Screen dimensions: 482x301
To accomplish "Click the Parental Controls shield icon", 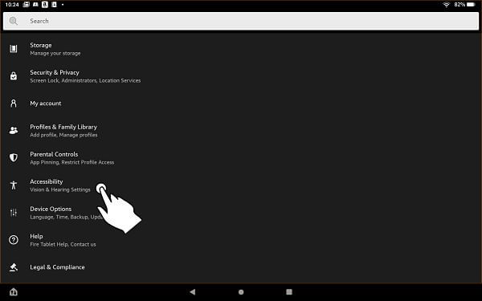I will click(x=14, y=157).
